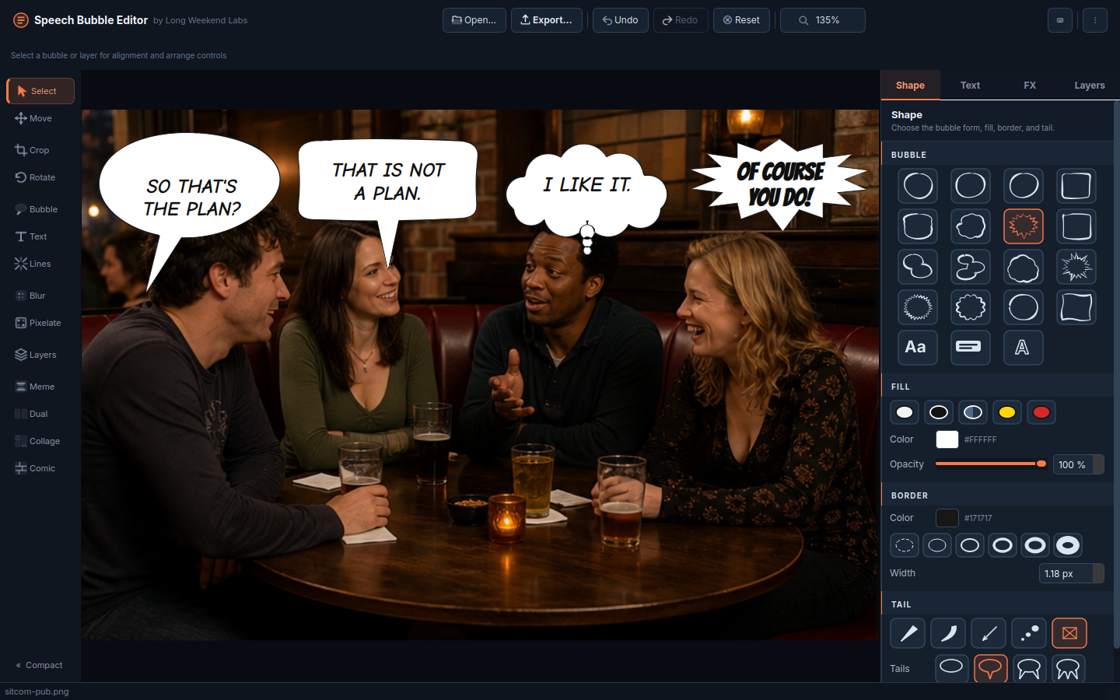Choose the Rotate tool
Screen dimensions: 1120x700
(40, 177)
